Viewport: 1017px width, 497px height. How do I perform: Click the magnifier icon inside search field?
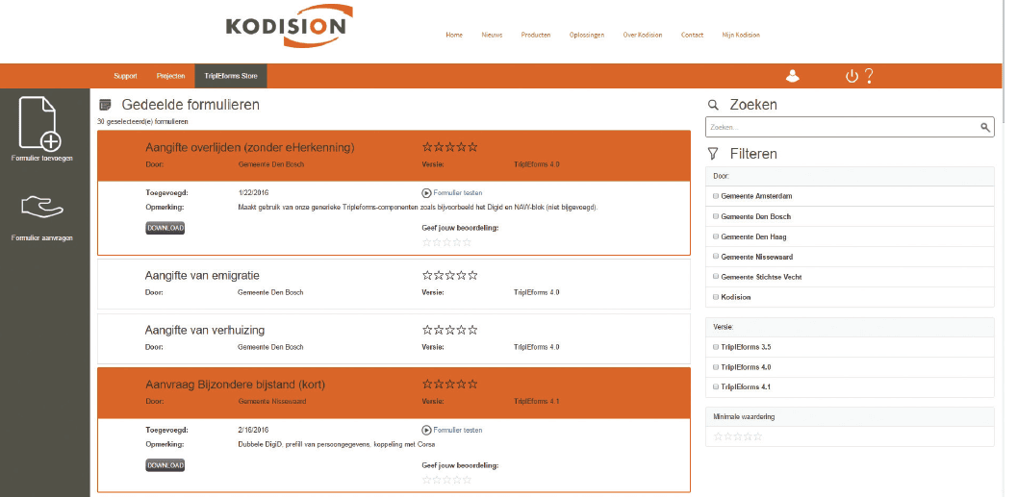(x=985, y=127)
